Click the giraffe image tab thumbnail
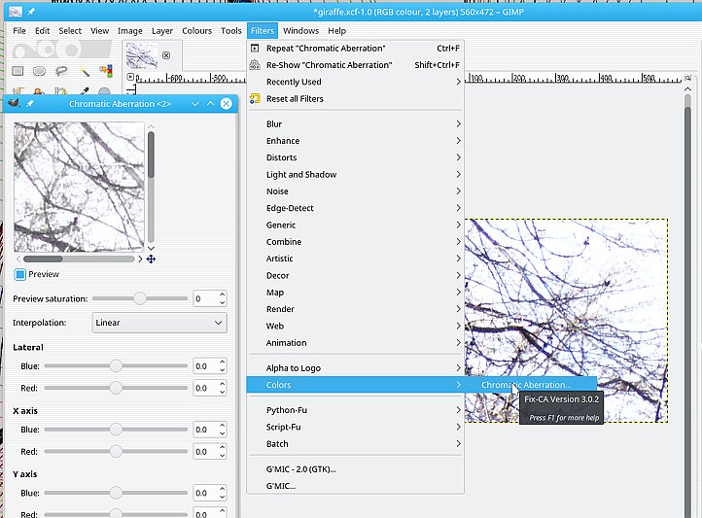This screenshot has width=702, height=518. point(142,55)
